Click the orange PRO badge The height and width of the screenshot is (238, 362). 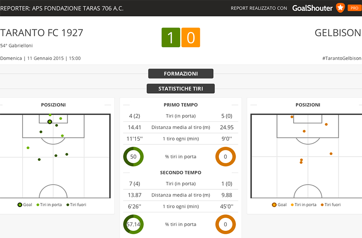(x=354, y=8)
